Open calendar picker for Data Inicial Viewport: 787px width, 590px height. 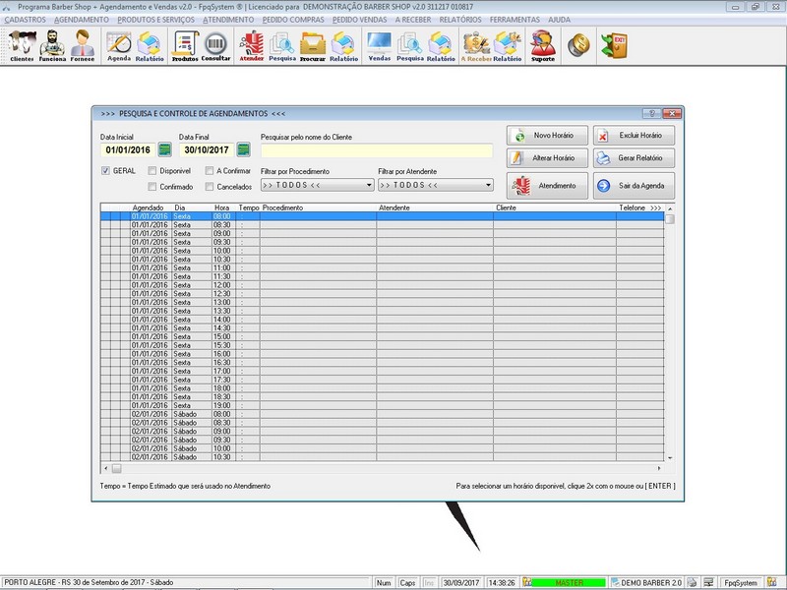[x=165, y=150]
